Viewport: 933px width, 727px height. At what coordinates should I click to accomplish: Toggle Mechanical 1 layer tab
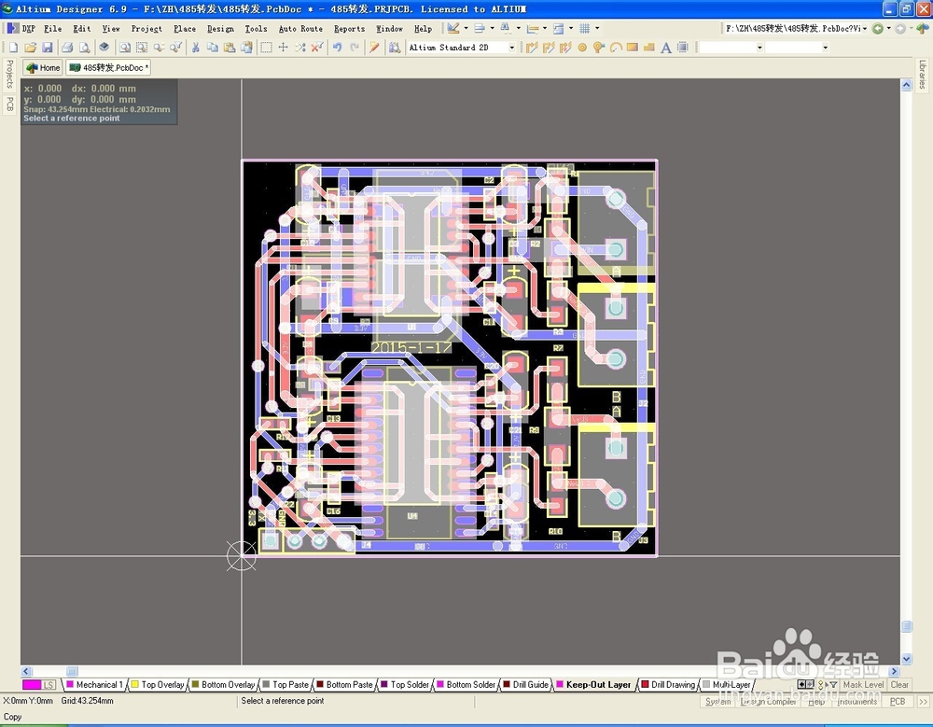[x=94, y=685]
